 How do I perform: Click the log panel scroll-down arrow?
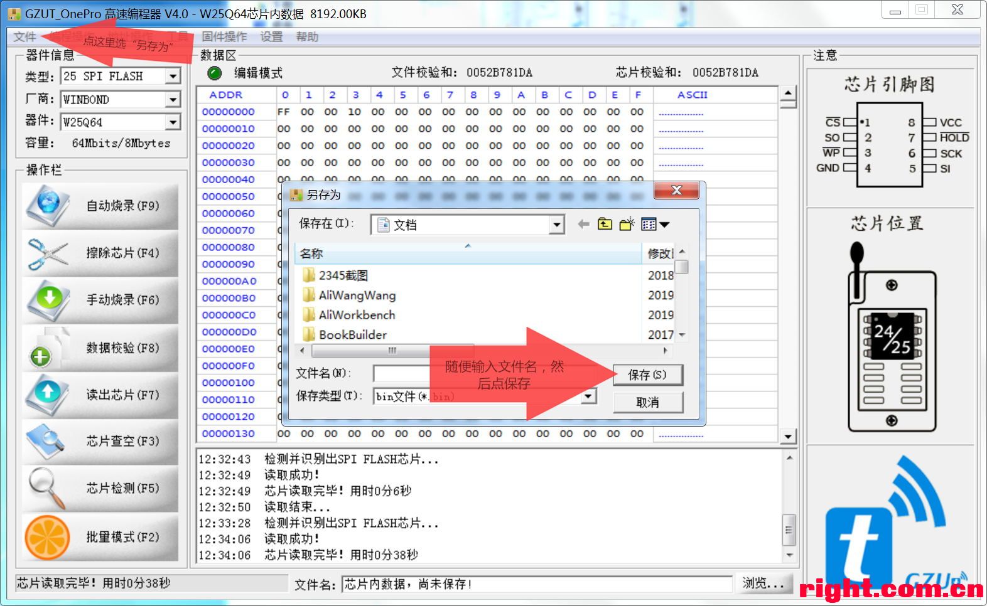tap(789, 555)
